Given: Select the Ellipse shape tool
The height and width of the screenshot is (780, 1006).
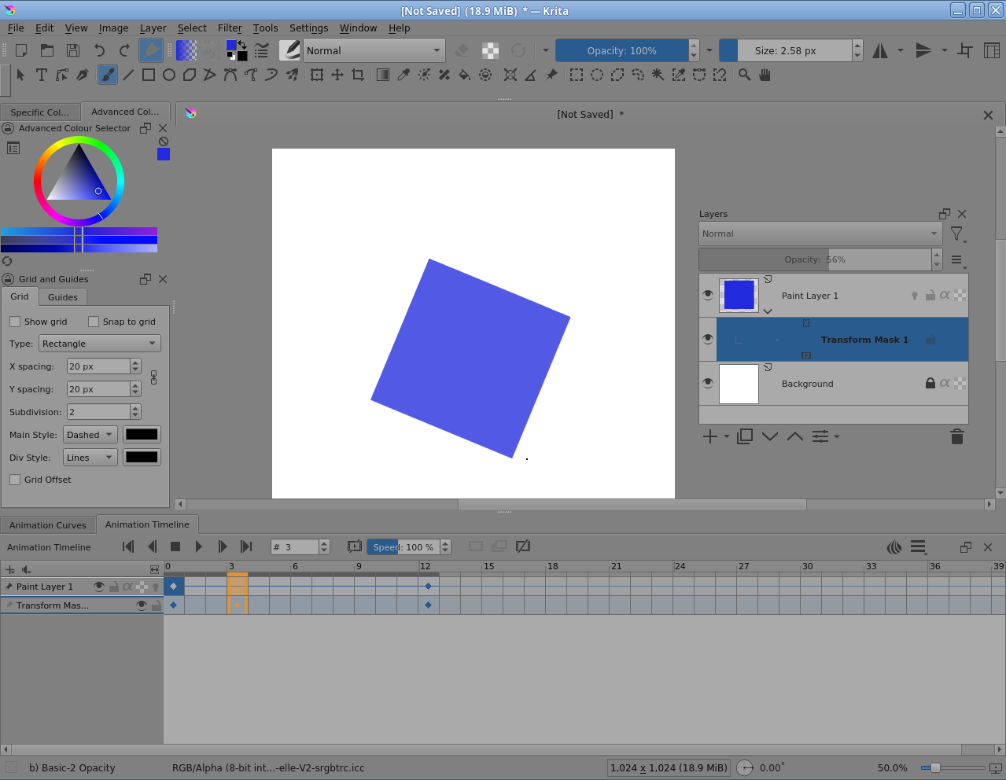Looking at the screenshot, I should point(169,75).
